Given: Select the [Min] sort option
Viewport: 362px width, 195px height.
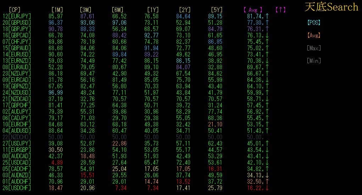Looking at the screenshot, I should [x=314, y=61].
